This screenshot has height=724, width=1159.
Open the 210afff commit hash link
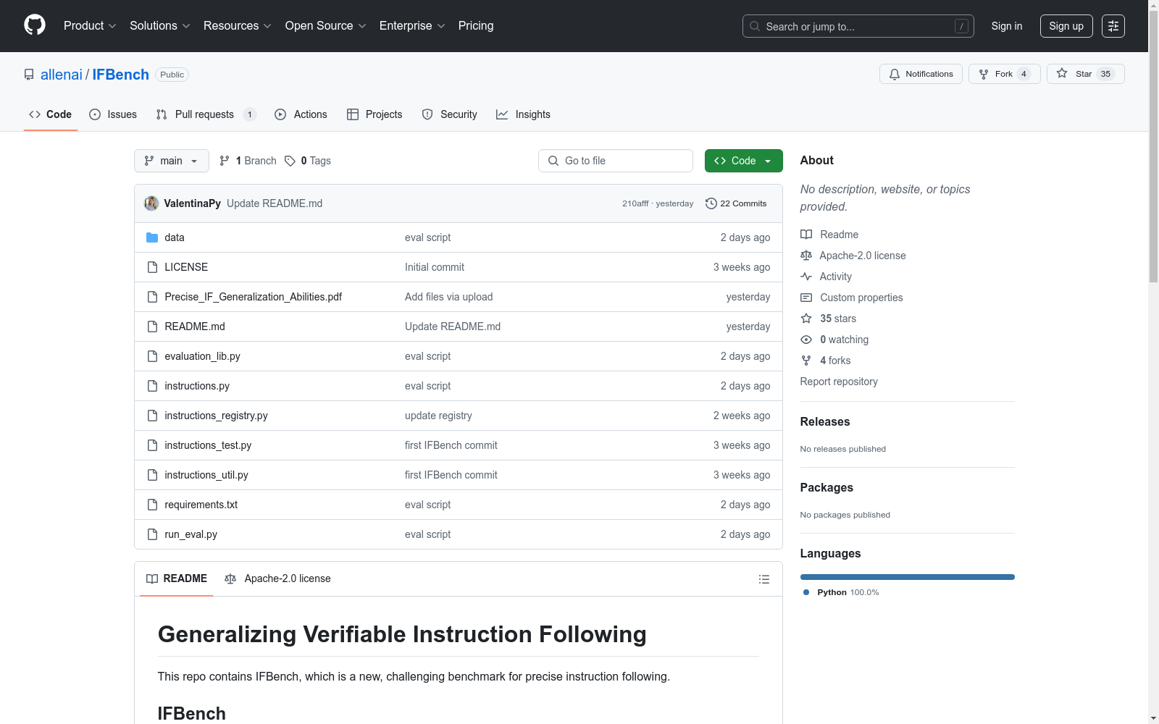click(x=635, y=203)
